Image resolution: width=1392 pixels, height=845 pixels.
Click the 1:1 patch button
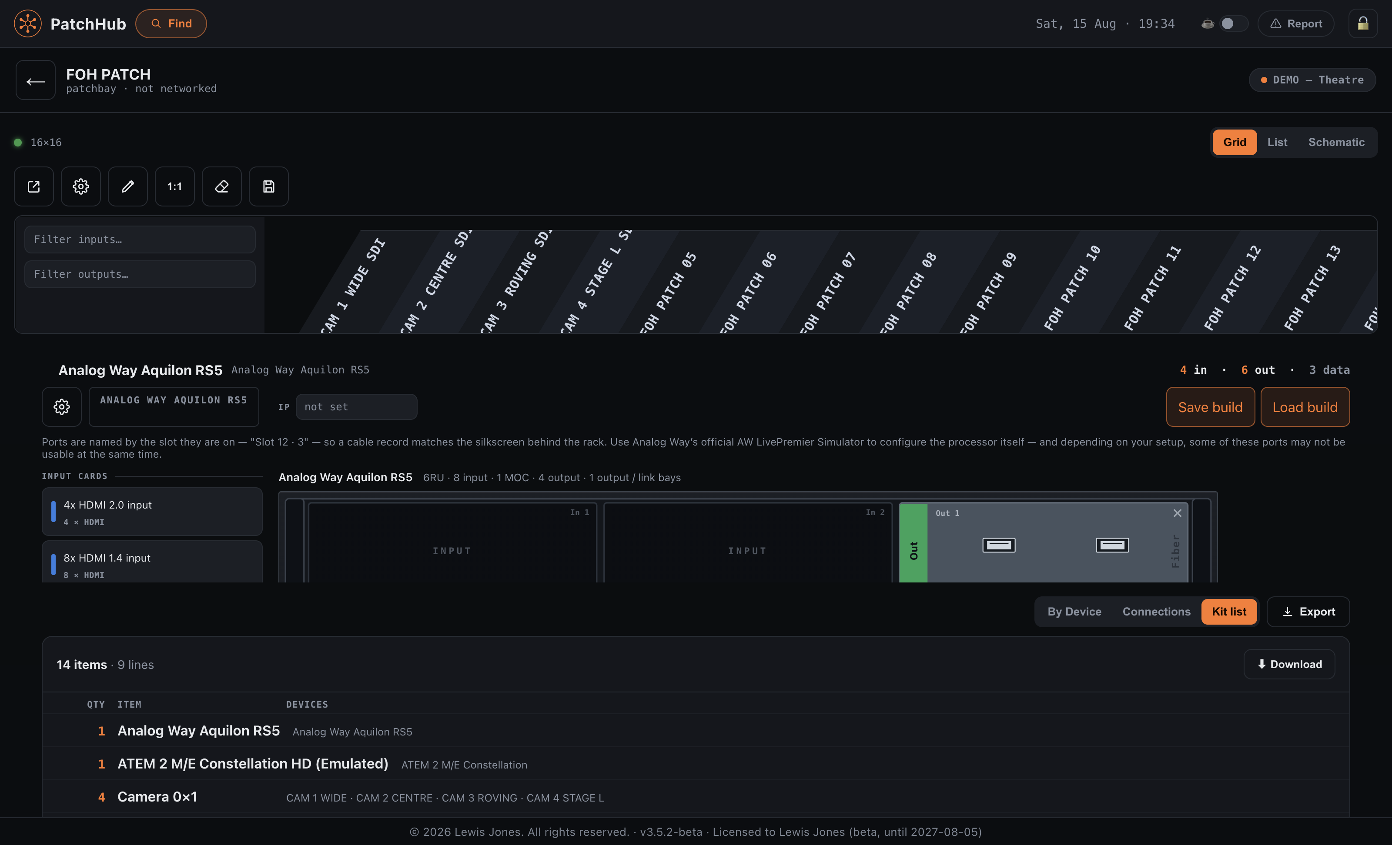174,186
